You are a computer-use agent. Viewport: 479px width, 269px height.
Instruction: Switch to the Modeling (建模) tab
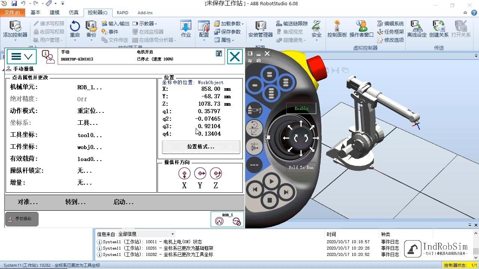[x=55, y=12]
